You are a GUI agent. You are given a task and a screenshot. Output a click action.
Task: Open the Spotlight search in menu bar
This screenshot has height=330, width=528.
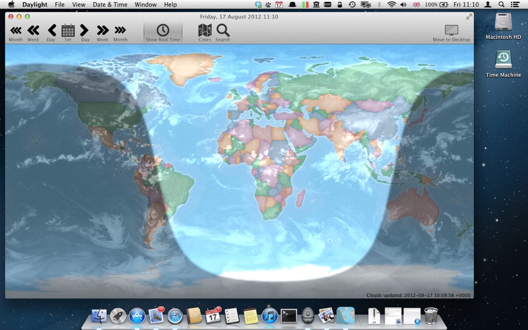click(502, 5)
